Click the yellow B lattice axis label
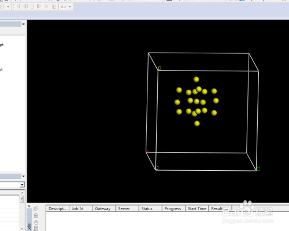The height and width of the screenshot is (231, 289). click(160, 68)
